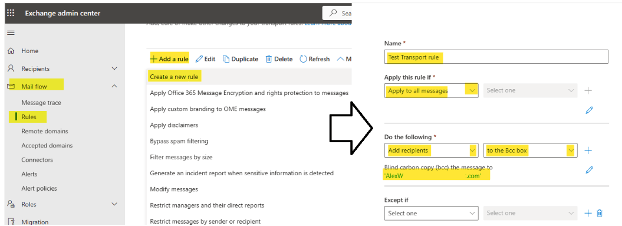Click the Recipients person icon
Viewport: 622px width, 226px height.
[11, 68]
